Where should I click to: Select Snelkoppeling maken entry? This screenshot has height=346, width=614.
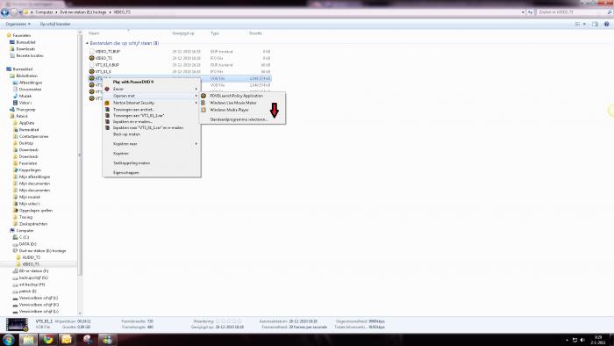coord(132,163)
